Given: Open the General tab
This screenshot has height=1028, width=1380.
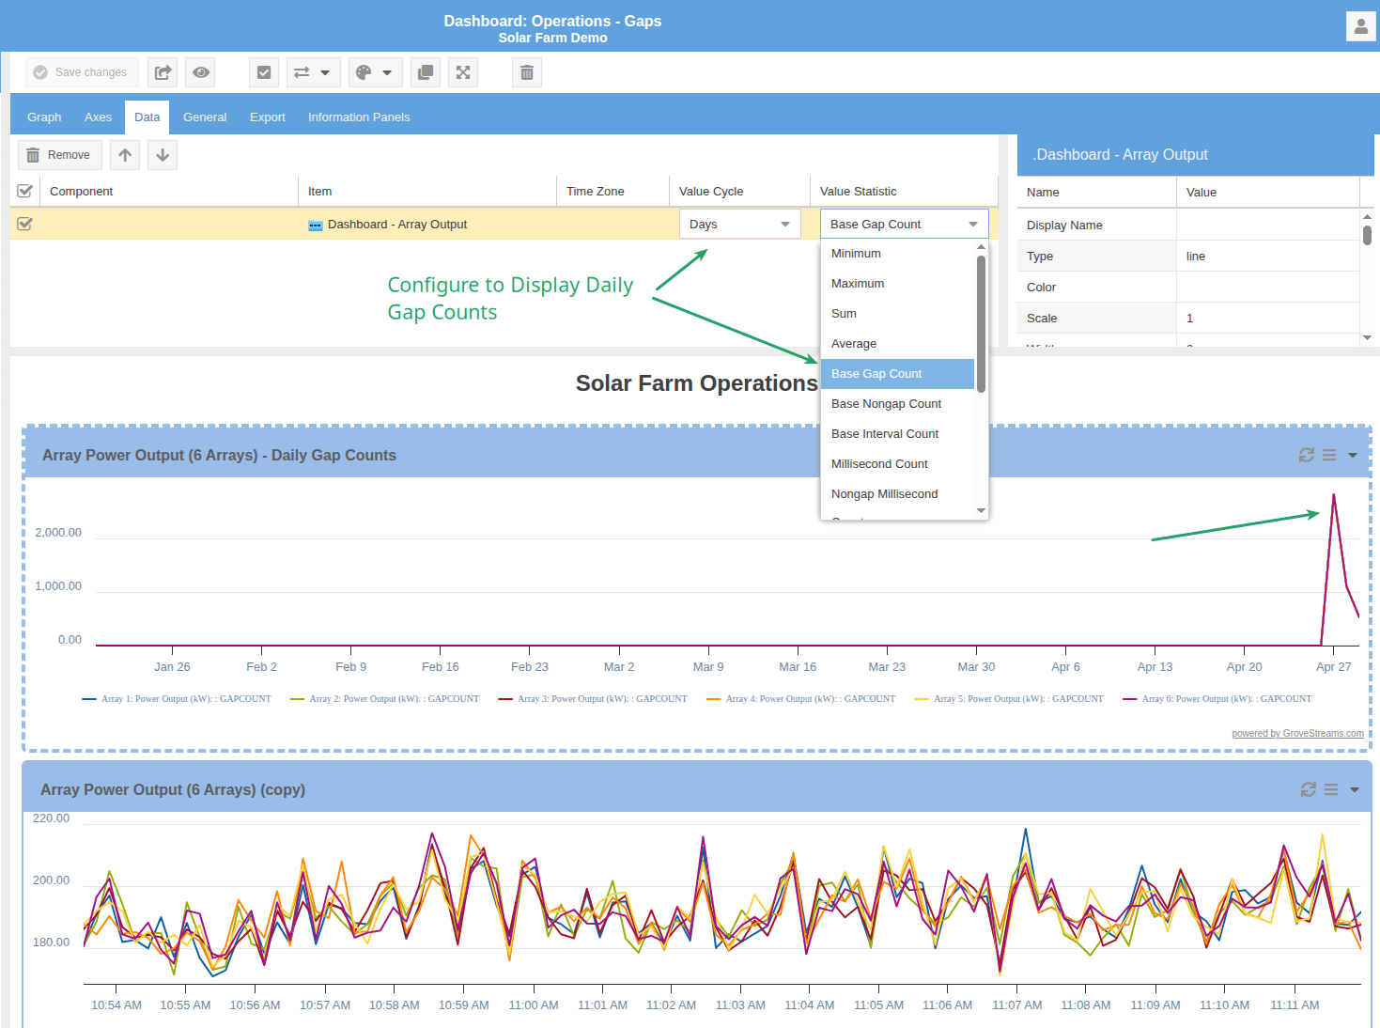Looking at the screenshot, I should (x=205, y=117).
